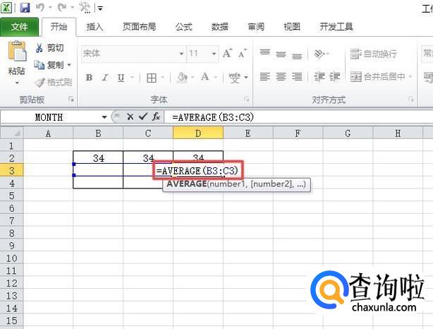Click cell B2 containing 34
Image resolution: width=433 pixels, height=329 pixels.
click(x=98, y=157)
